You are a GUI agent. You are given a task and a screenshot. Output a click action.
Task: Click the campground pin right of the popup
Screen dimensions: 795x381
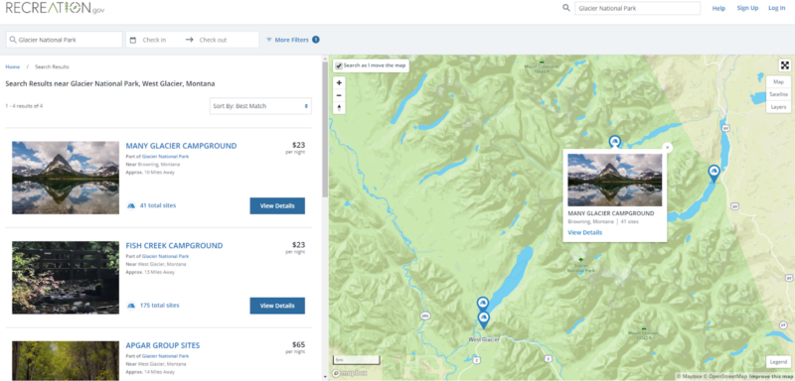tap(714, 173)
